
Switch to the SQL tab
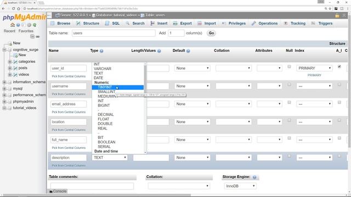point(112,23)
